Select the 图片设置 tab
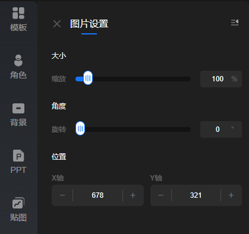Viewport: 249px width, 234px height. (x=89, y=24)
